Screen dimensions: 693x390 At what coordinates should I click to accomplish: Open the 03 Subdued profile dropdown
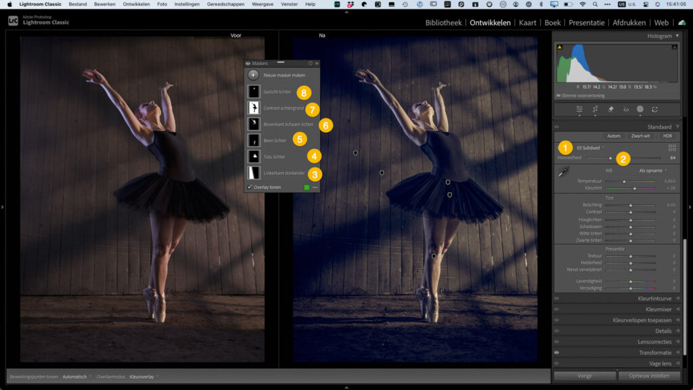coord(590,148)
